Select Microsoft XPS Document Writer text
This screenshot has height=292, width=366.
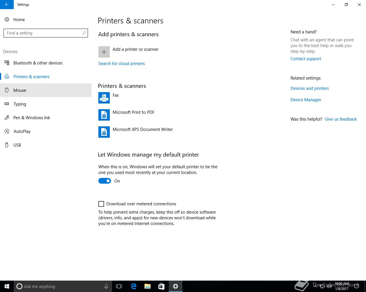[x=143, y=129]
